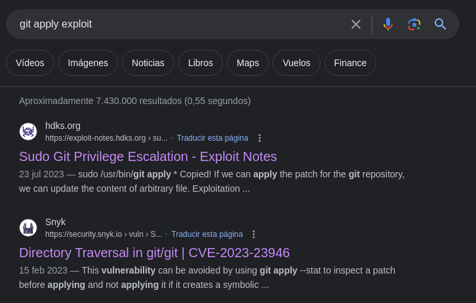Image resolution: width=476 pixels, height=303 pixels.
Task: Clear the search box with X icon
Action: click(356, 24)
